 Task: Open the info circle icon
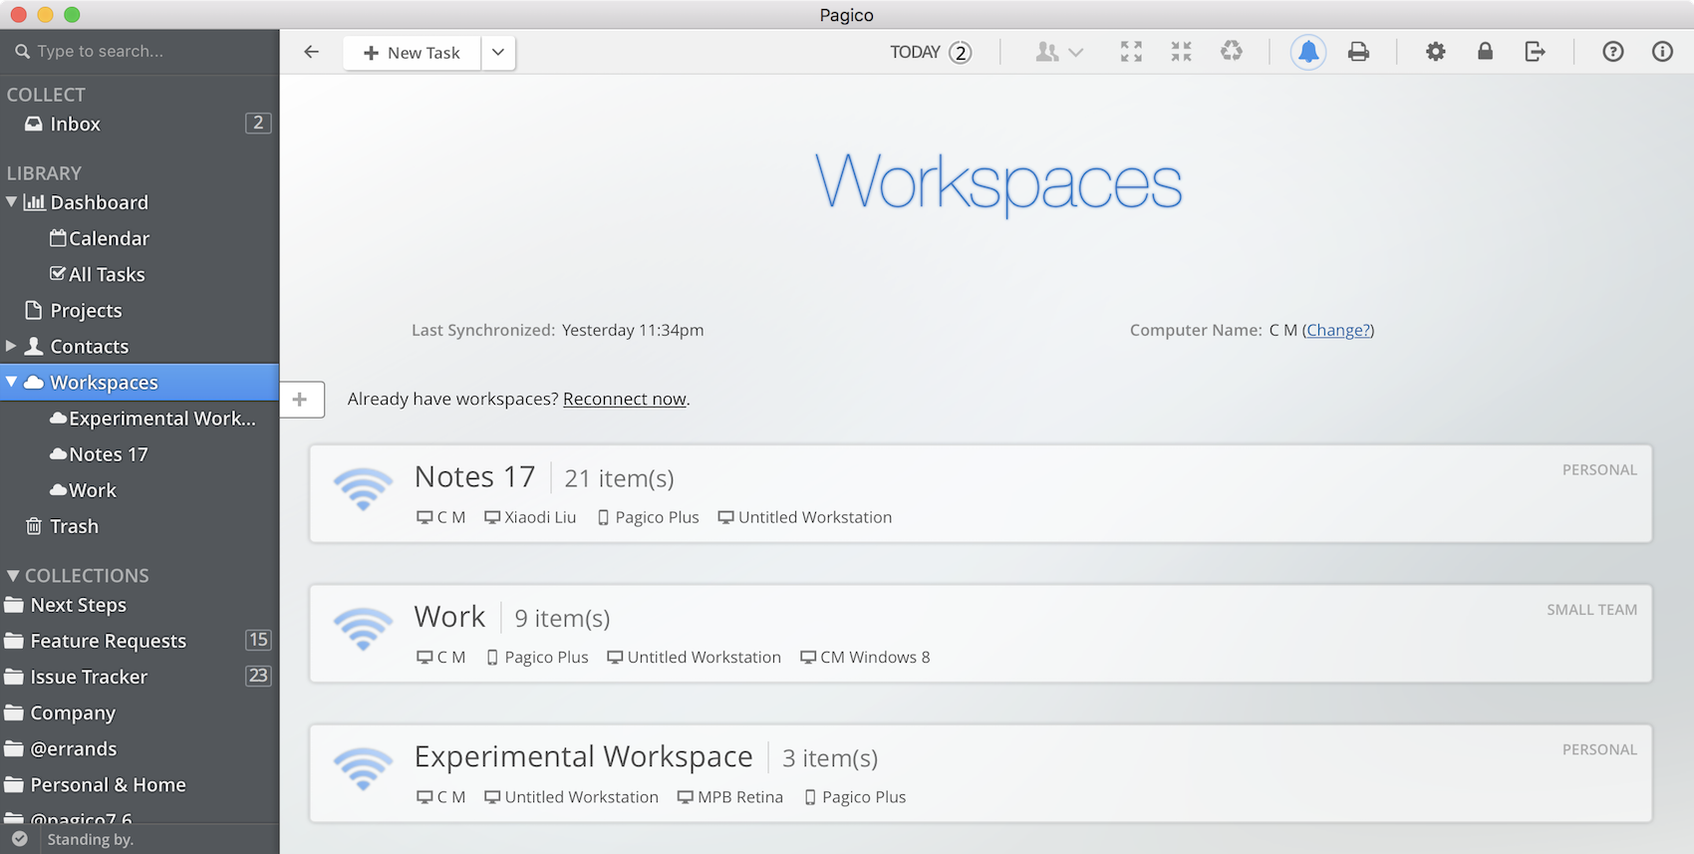pyautogui.click(x=1662, y=52)
